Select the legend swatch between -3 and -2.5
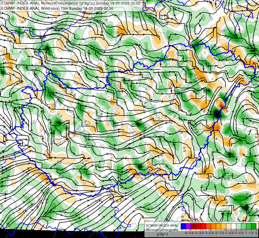 pos(208,226)
